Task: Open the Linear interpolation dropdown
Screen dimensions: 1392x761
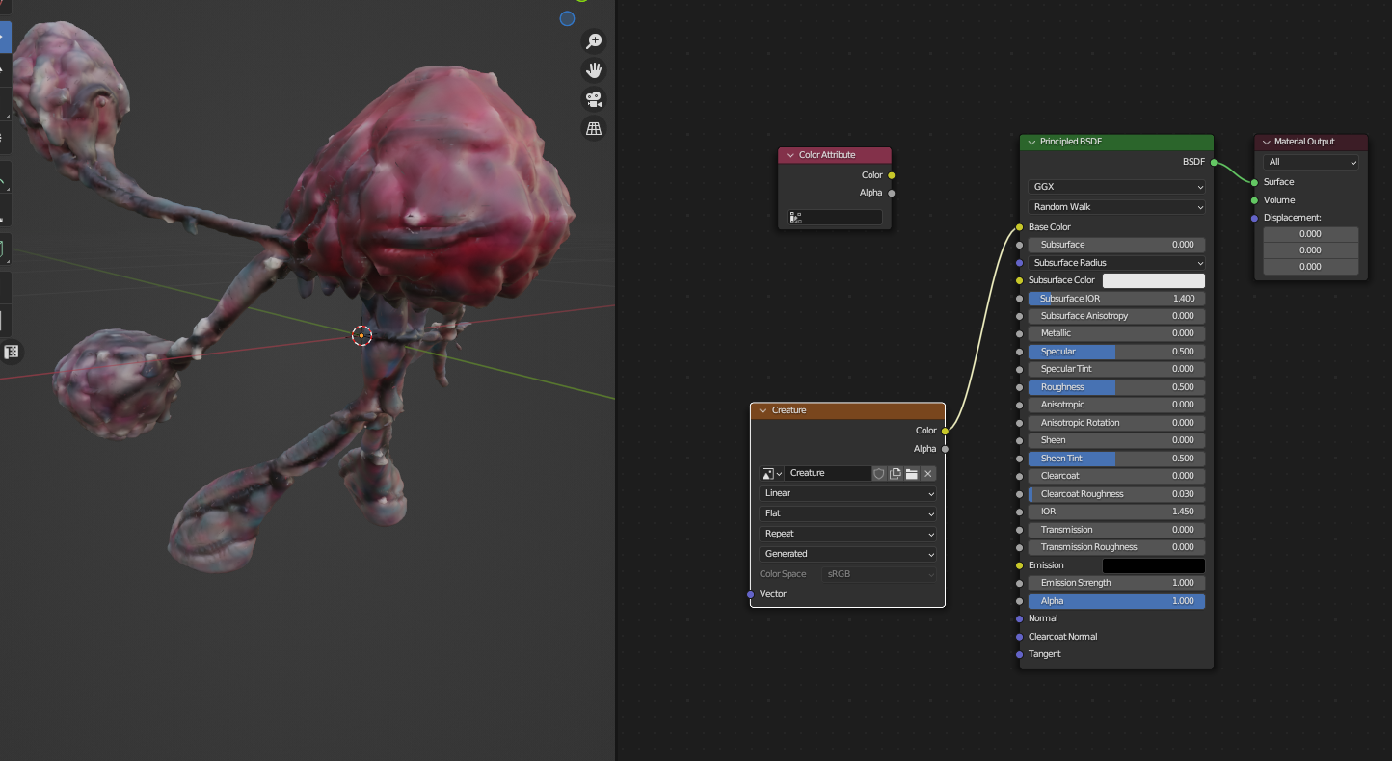Action: pyautogui.click(x=847, y=493)
